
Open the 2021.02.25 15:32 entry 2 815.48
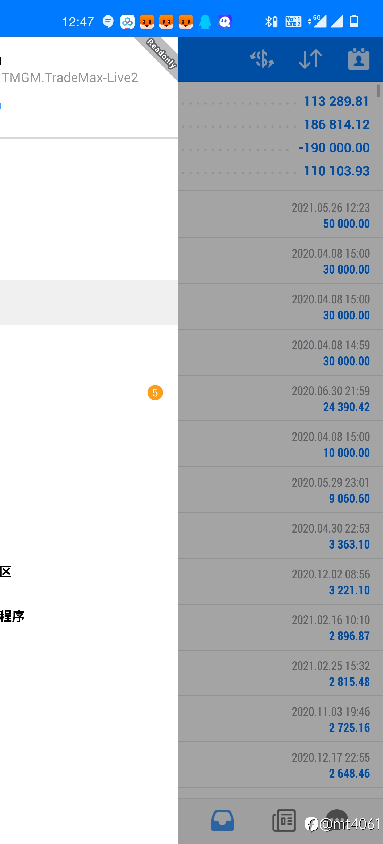click(280, 673)
